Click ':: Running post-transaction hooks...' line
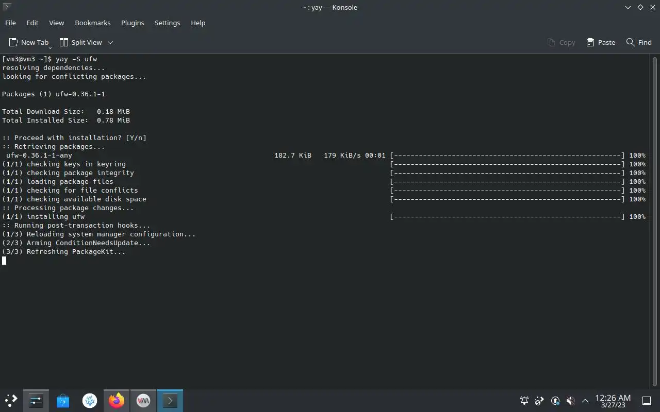This screenshot has width=660, height=412. (76, 225)
